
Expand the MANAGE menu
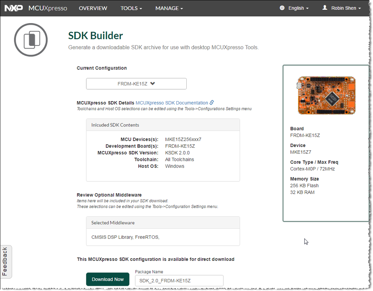pyautogui.click(x=169, y=8)
